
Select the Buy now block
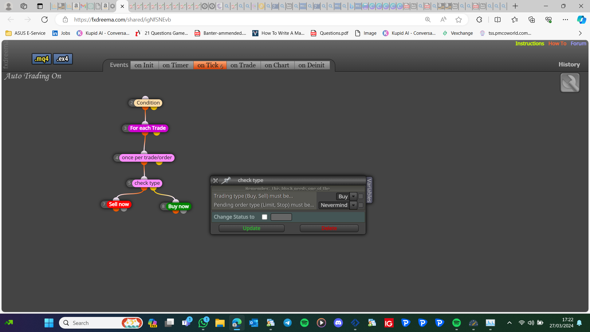pyautogui.click(x=178, y=207)
